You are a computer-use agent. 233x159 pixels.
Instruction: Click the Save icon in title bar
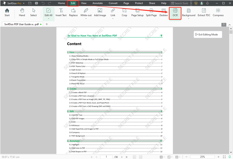click(x=30, y=3)
